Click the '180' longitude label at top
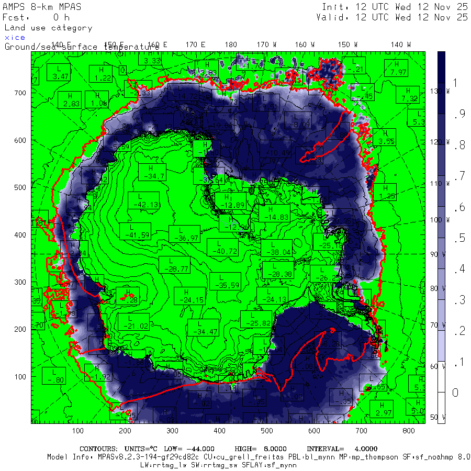Screen dimensions: 471x471 click(231, 45)
